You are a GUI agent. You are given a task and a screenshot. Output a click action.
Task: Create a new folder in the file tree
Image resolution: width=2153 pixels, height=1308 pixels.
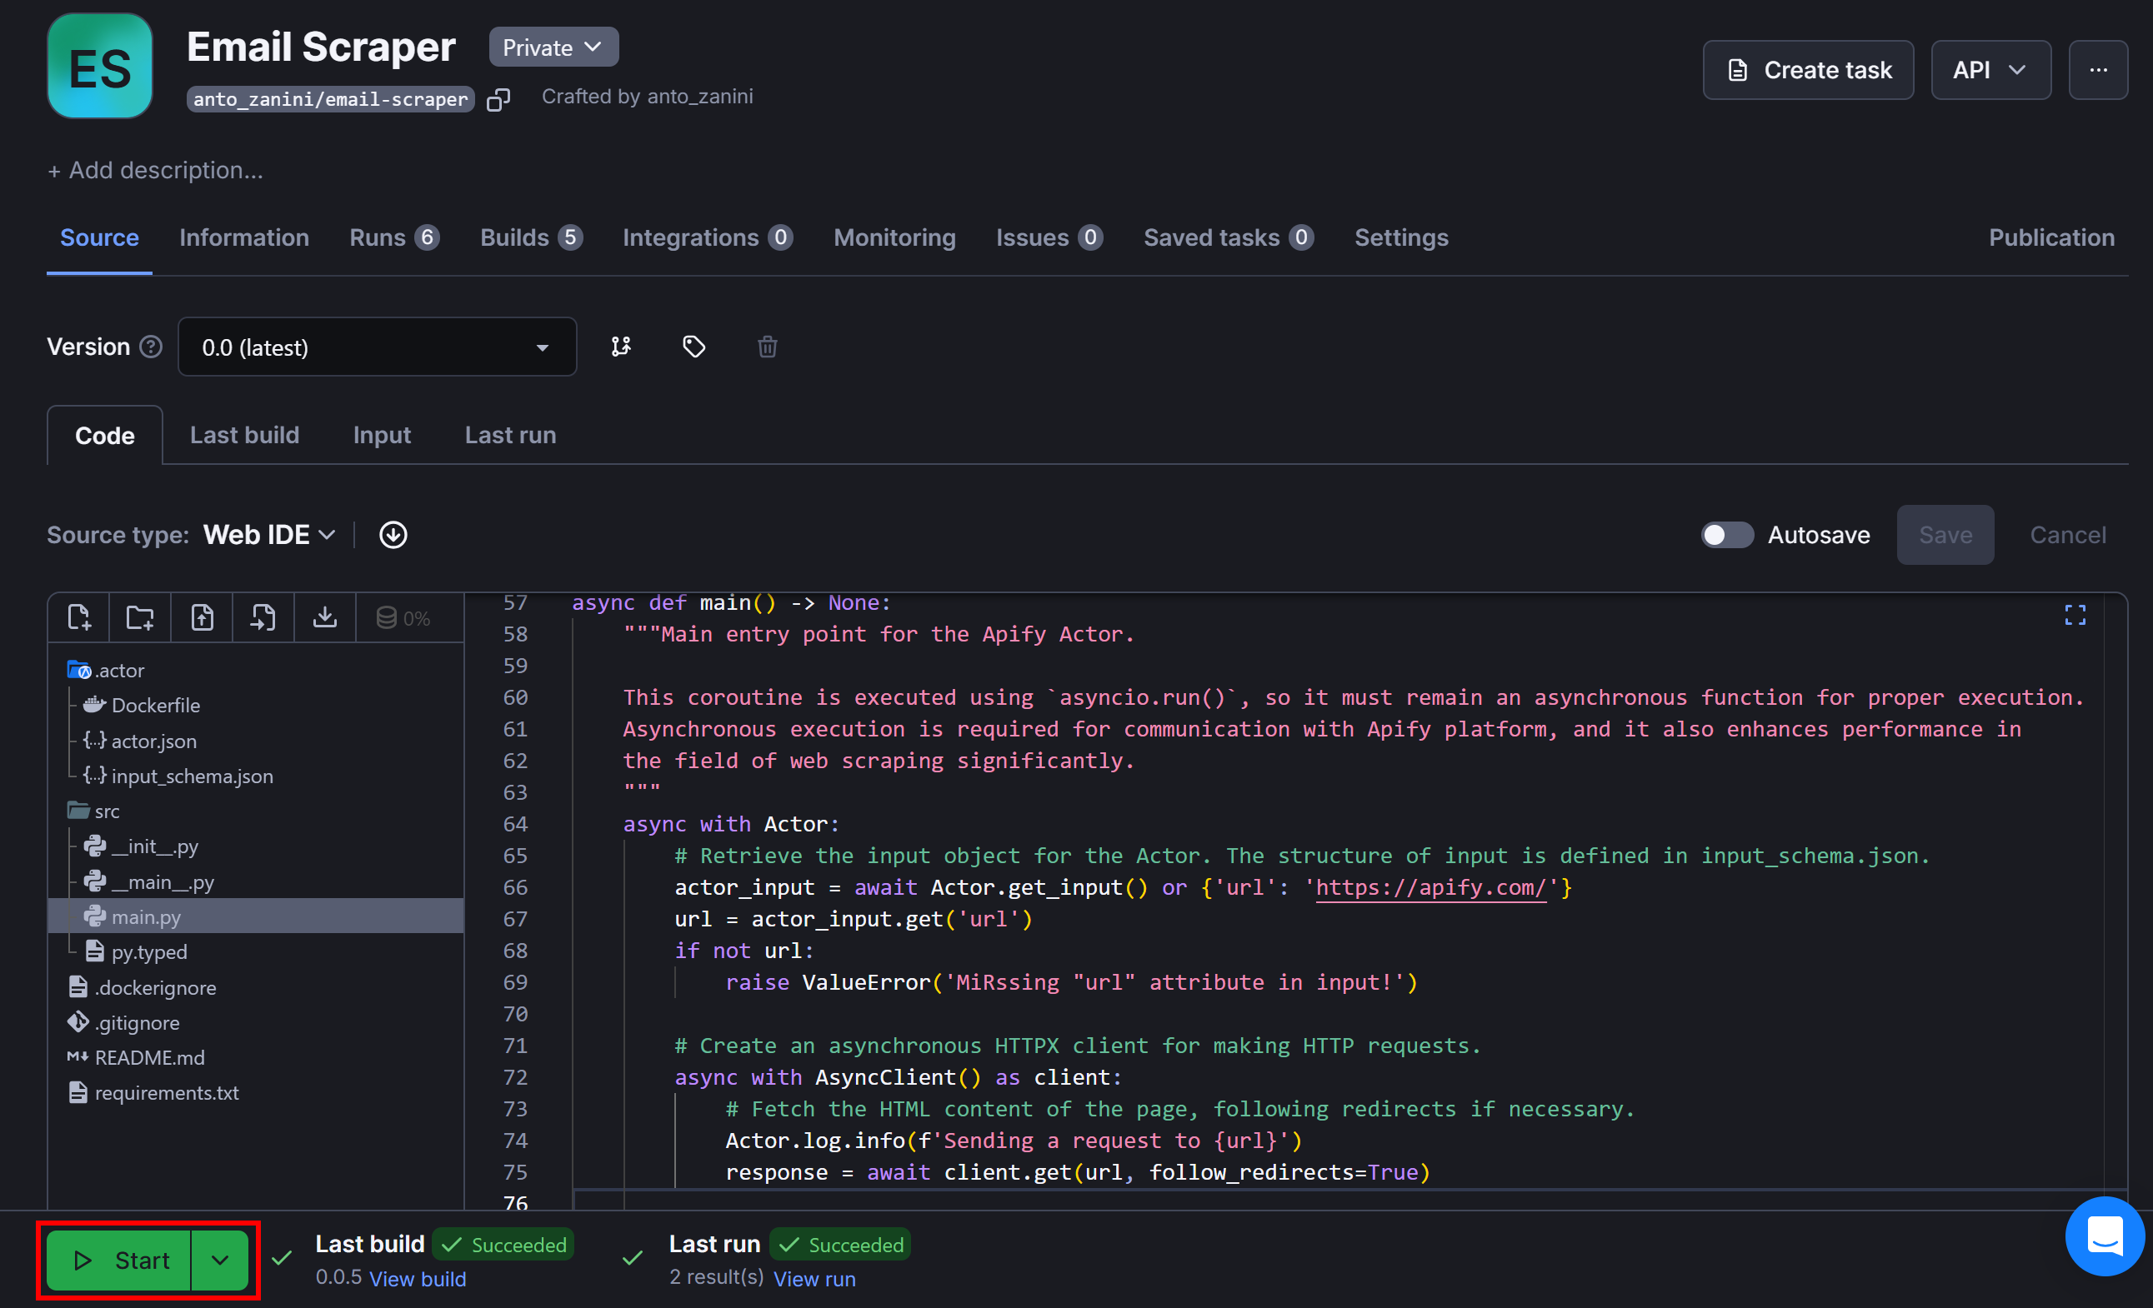[x=139, y=617]
